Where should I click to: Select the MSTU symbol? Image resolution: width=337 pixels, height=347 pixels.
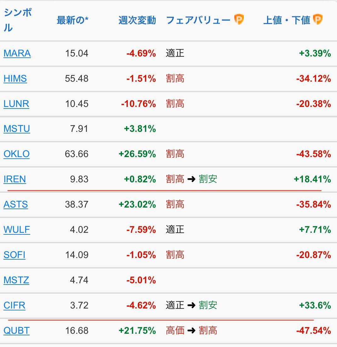17,129
